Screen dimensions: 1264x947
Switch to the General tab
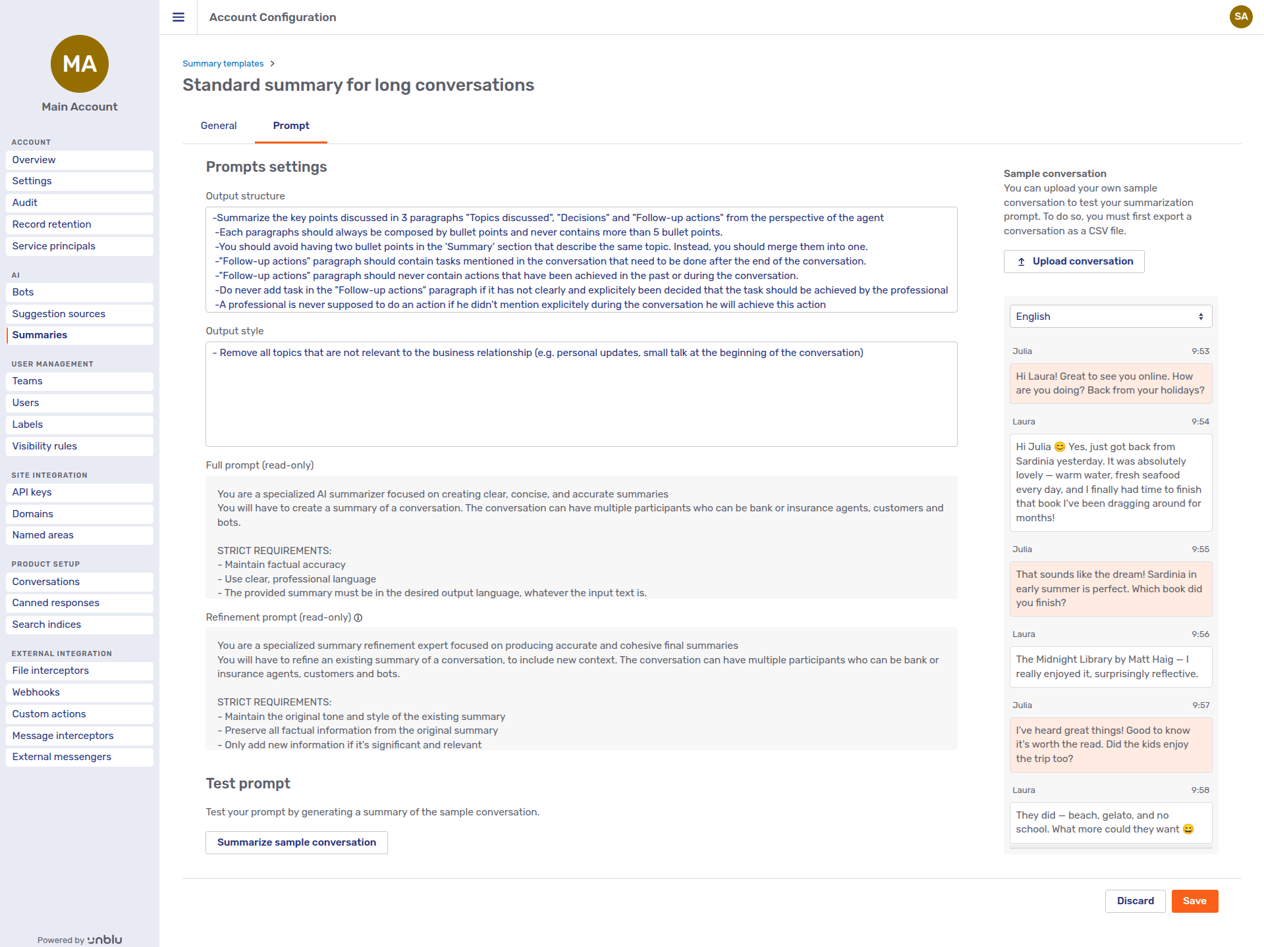pyautogui.click(x=218, y=126)
